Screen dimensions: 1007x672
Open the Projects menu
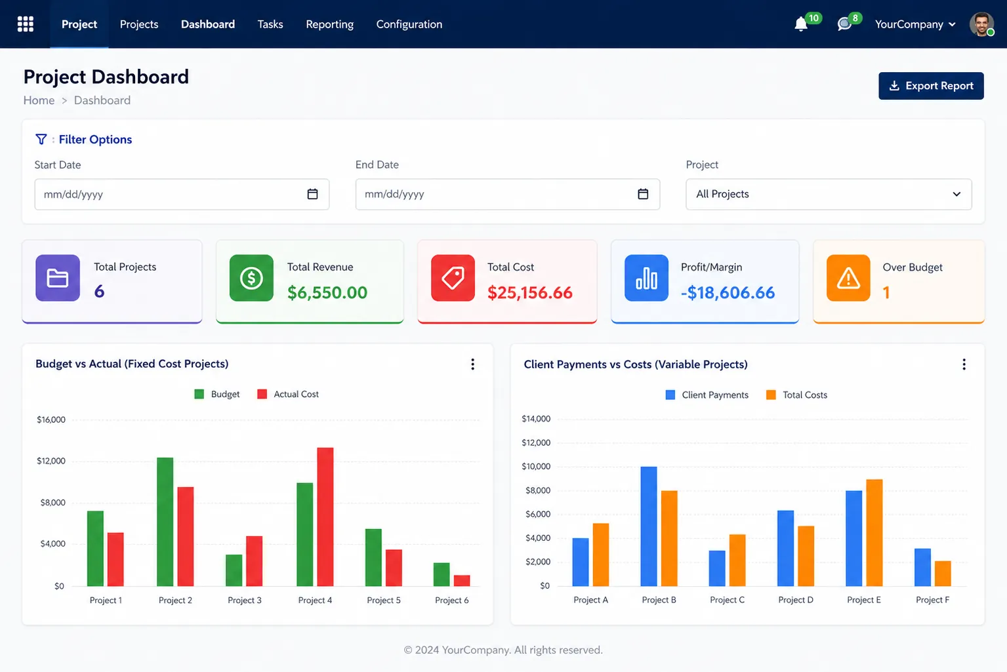click(x=139, y=24)
